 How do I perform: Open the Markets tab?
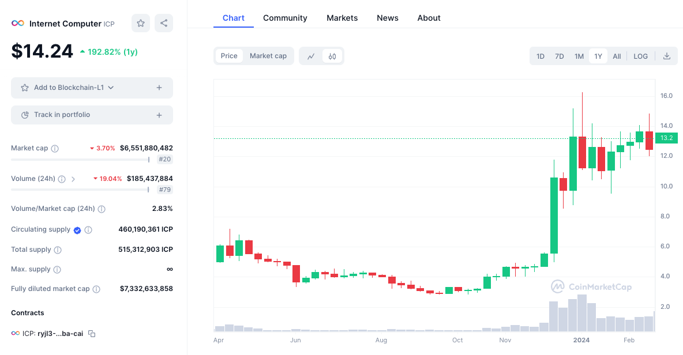click(x=342, y=18)
